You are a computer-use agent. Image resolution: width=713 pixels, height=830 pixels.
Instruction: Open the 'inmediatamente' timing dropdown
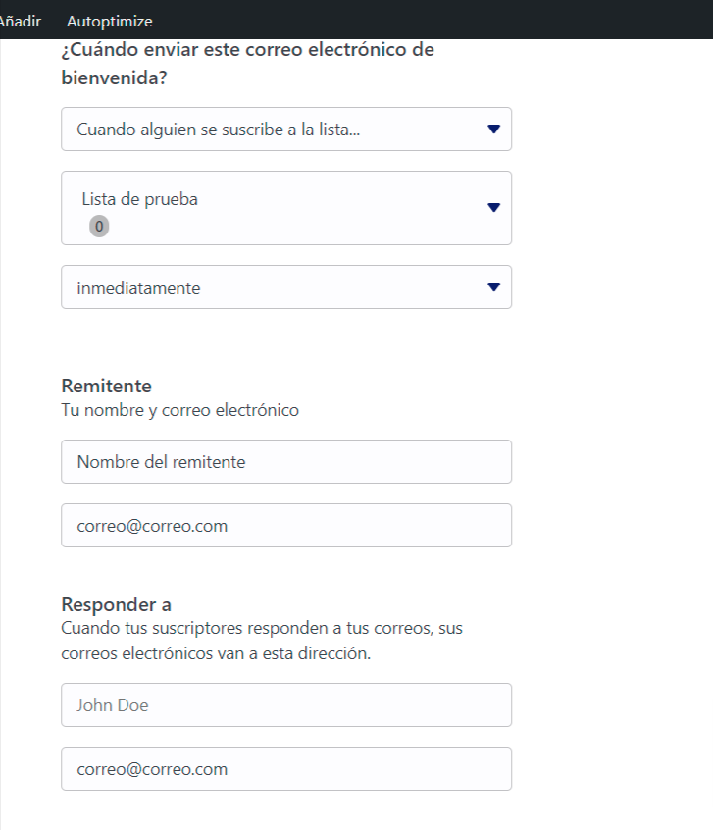[x=286, y=286]
